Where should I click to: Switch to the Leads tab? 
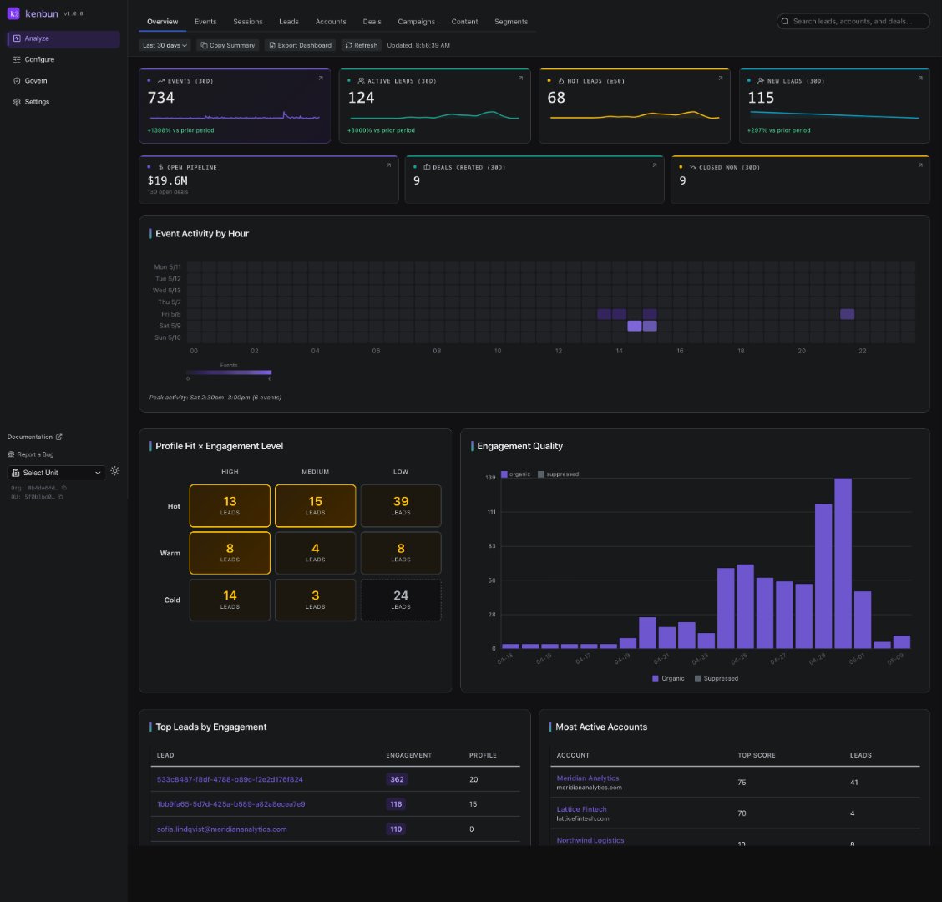pos(288,22)
